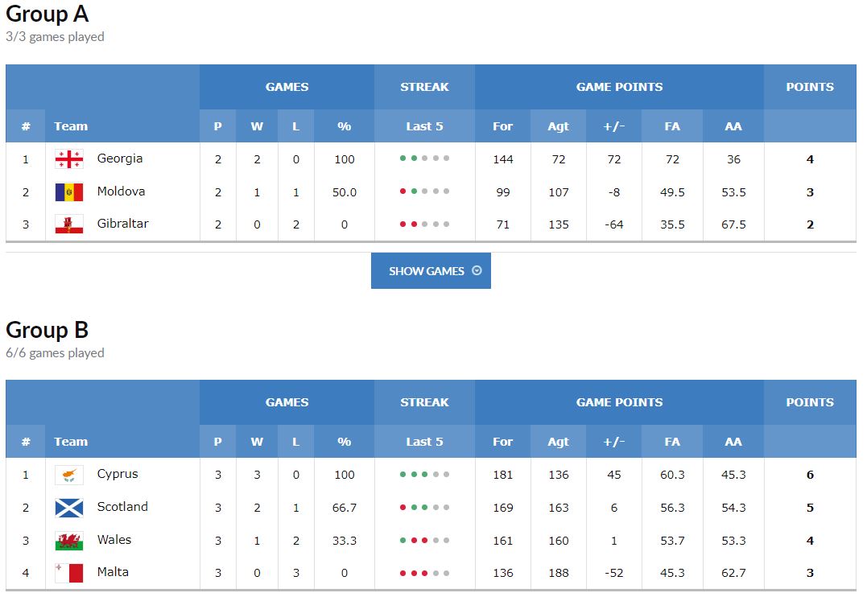Click the circled arrow icon in Show Games
Viewport: 867px width, 597px height.
(x=477, y=270)
